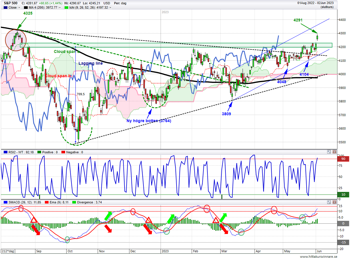Click the '4291' price annotation

point(298,20)
